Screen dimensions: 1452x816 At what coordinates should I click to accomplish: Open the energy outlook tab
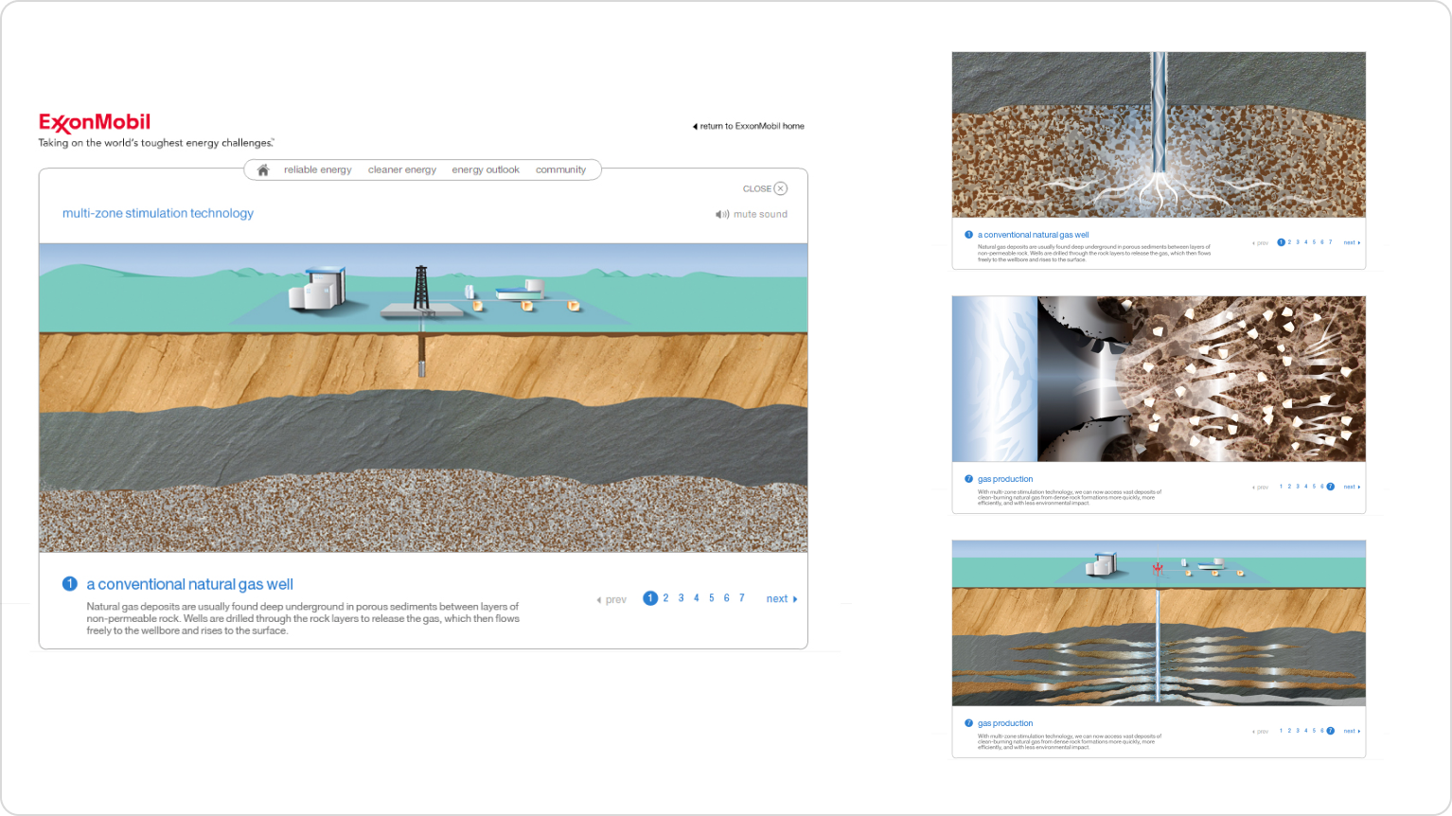point(485,169)
